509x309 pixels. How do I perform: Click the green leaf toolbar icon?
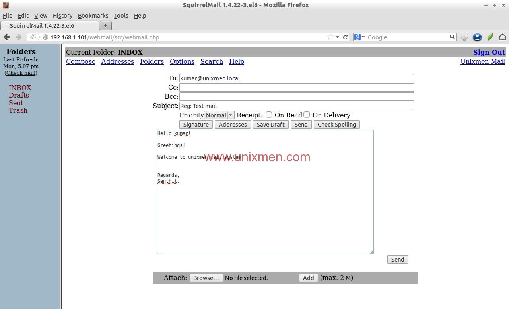pyautogui.click(x=490, y=37)
